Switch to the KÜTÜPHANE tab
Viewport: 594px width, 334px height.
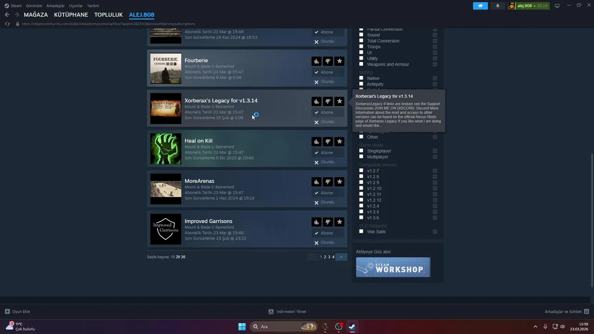71,15
